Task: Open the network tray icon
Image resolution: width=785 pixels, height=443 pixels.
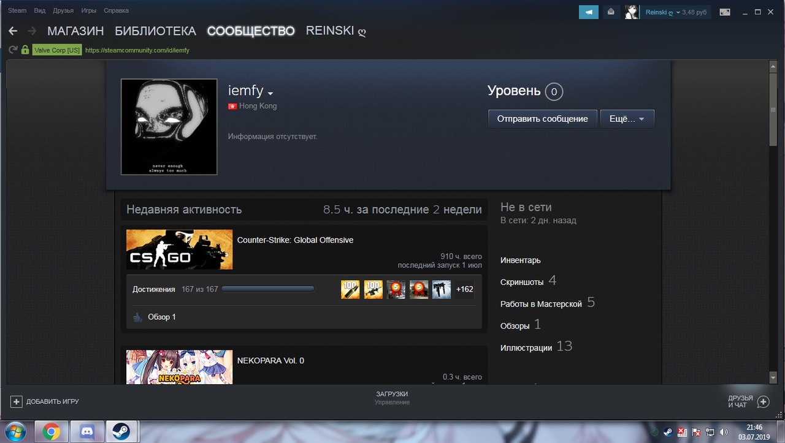Action: (710, 432)
